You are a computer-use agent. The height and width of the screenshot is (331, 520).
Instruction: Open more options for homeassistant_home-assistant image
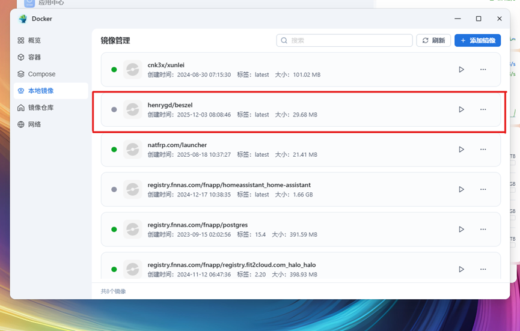483,189
